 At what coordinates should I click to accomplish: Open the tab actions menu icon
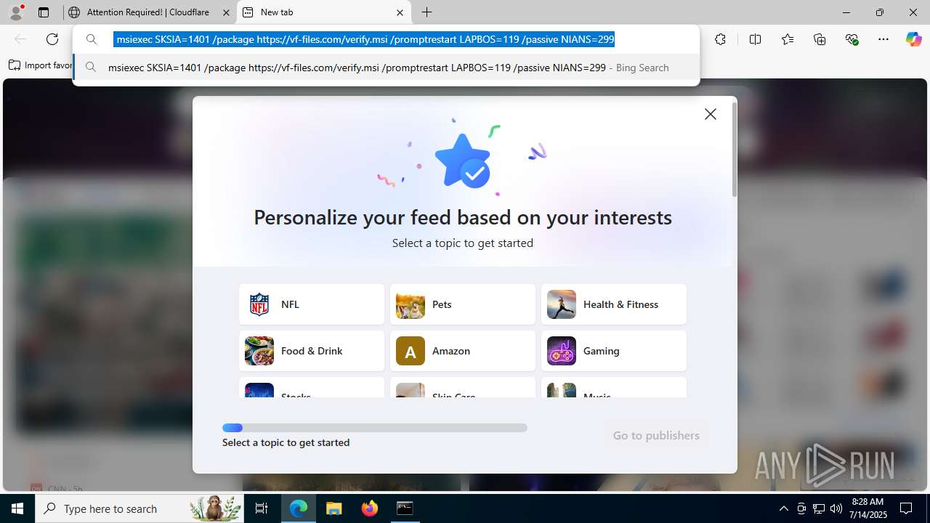[x=44, y=12]
